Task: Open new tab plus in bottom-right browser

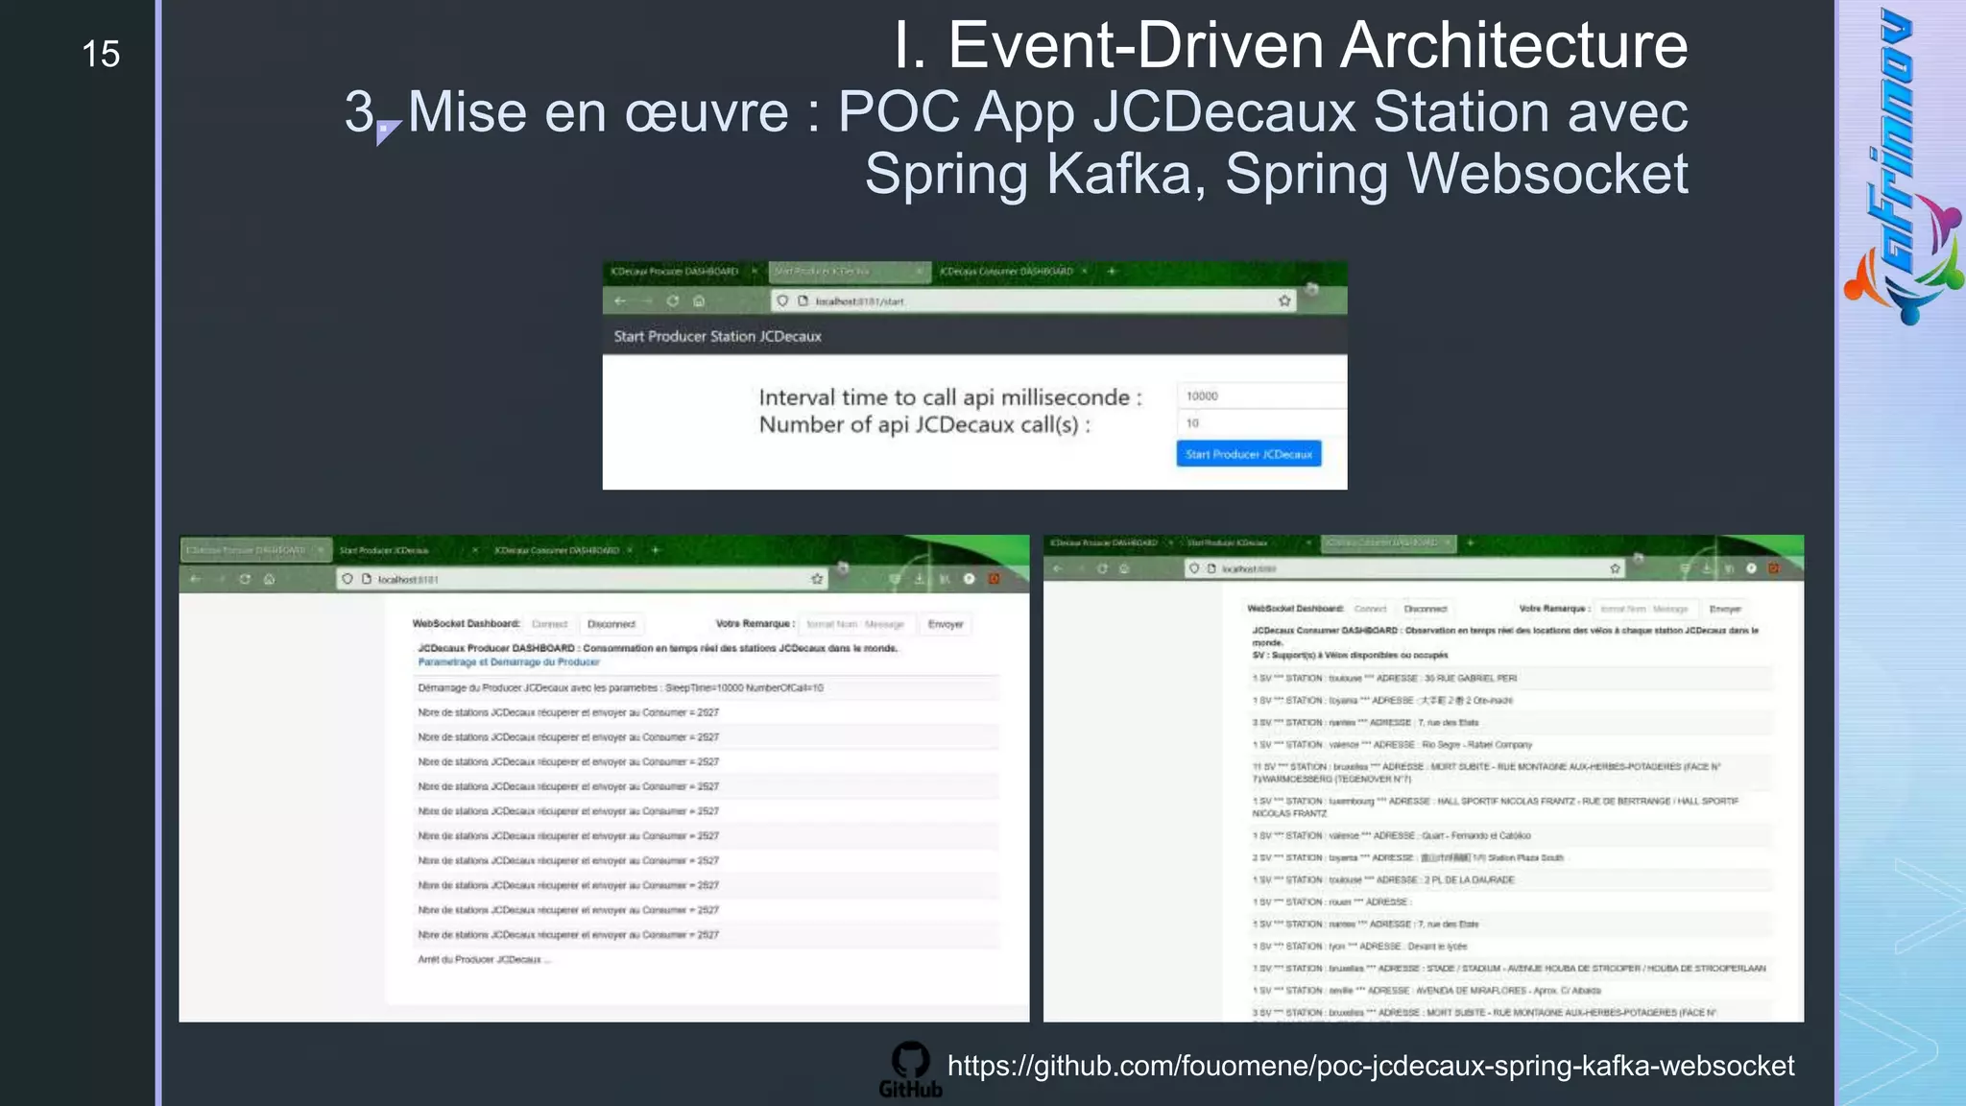Action: point(1470,542)
